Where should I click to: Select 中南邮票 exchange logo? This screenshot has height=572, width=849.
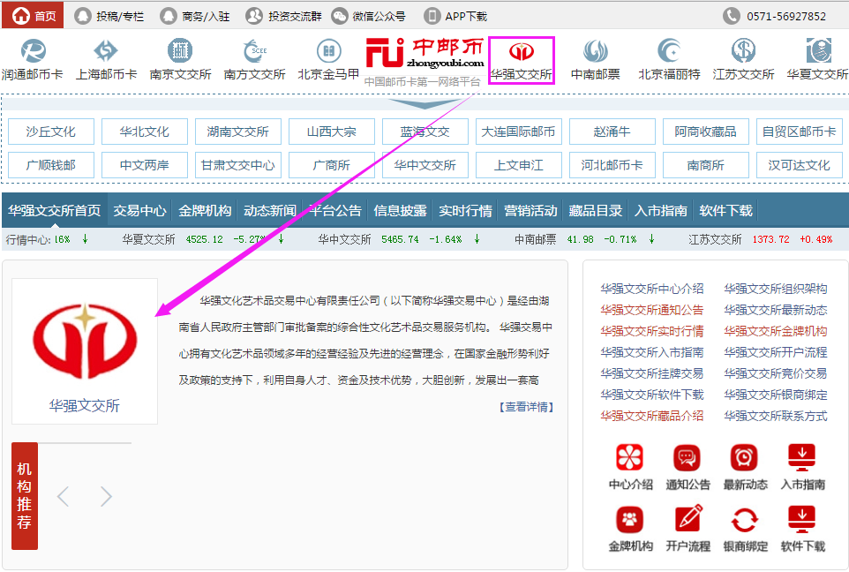[x=595, y=51]
